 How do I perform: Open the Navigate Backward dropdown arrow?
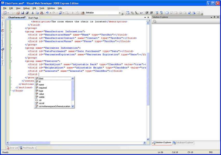(64, 13)
